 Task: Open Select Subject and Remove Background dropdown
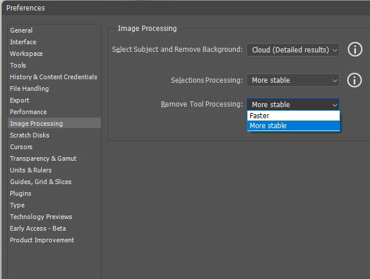[293, 50]
